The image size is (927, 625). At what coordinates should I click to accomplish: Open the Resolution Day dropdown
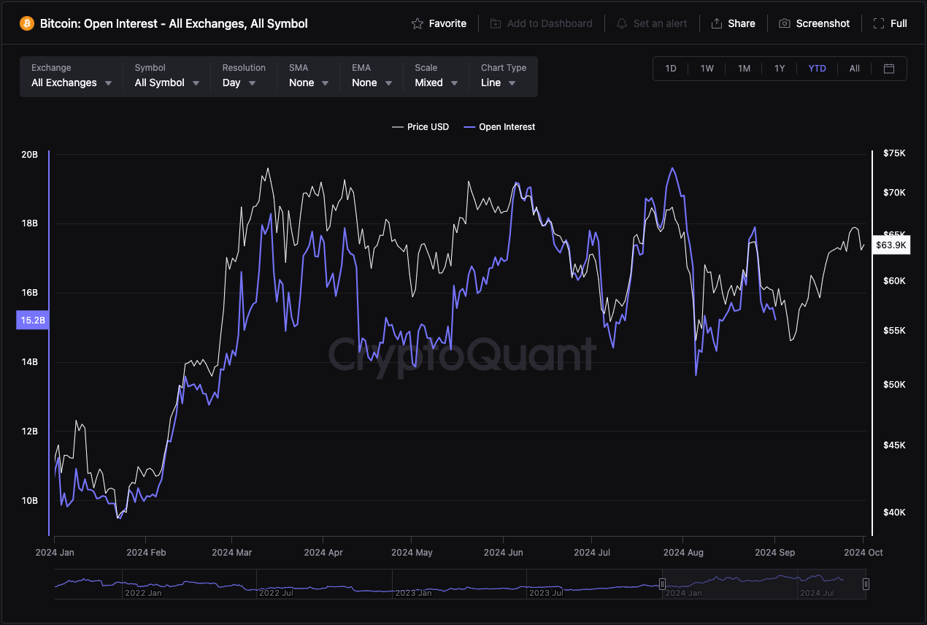tap(244, 76)
